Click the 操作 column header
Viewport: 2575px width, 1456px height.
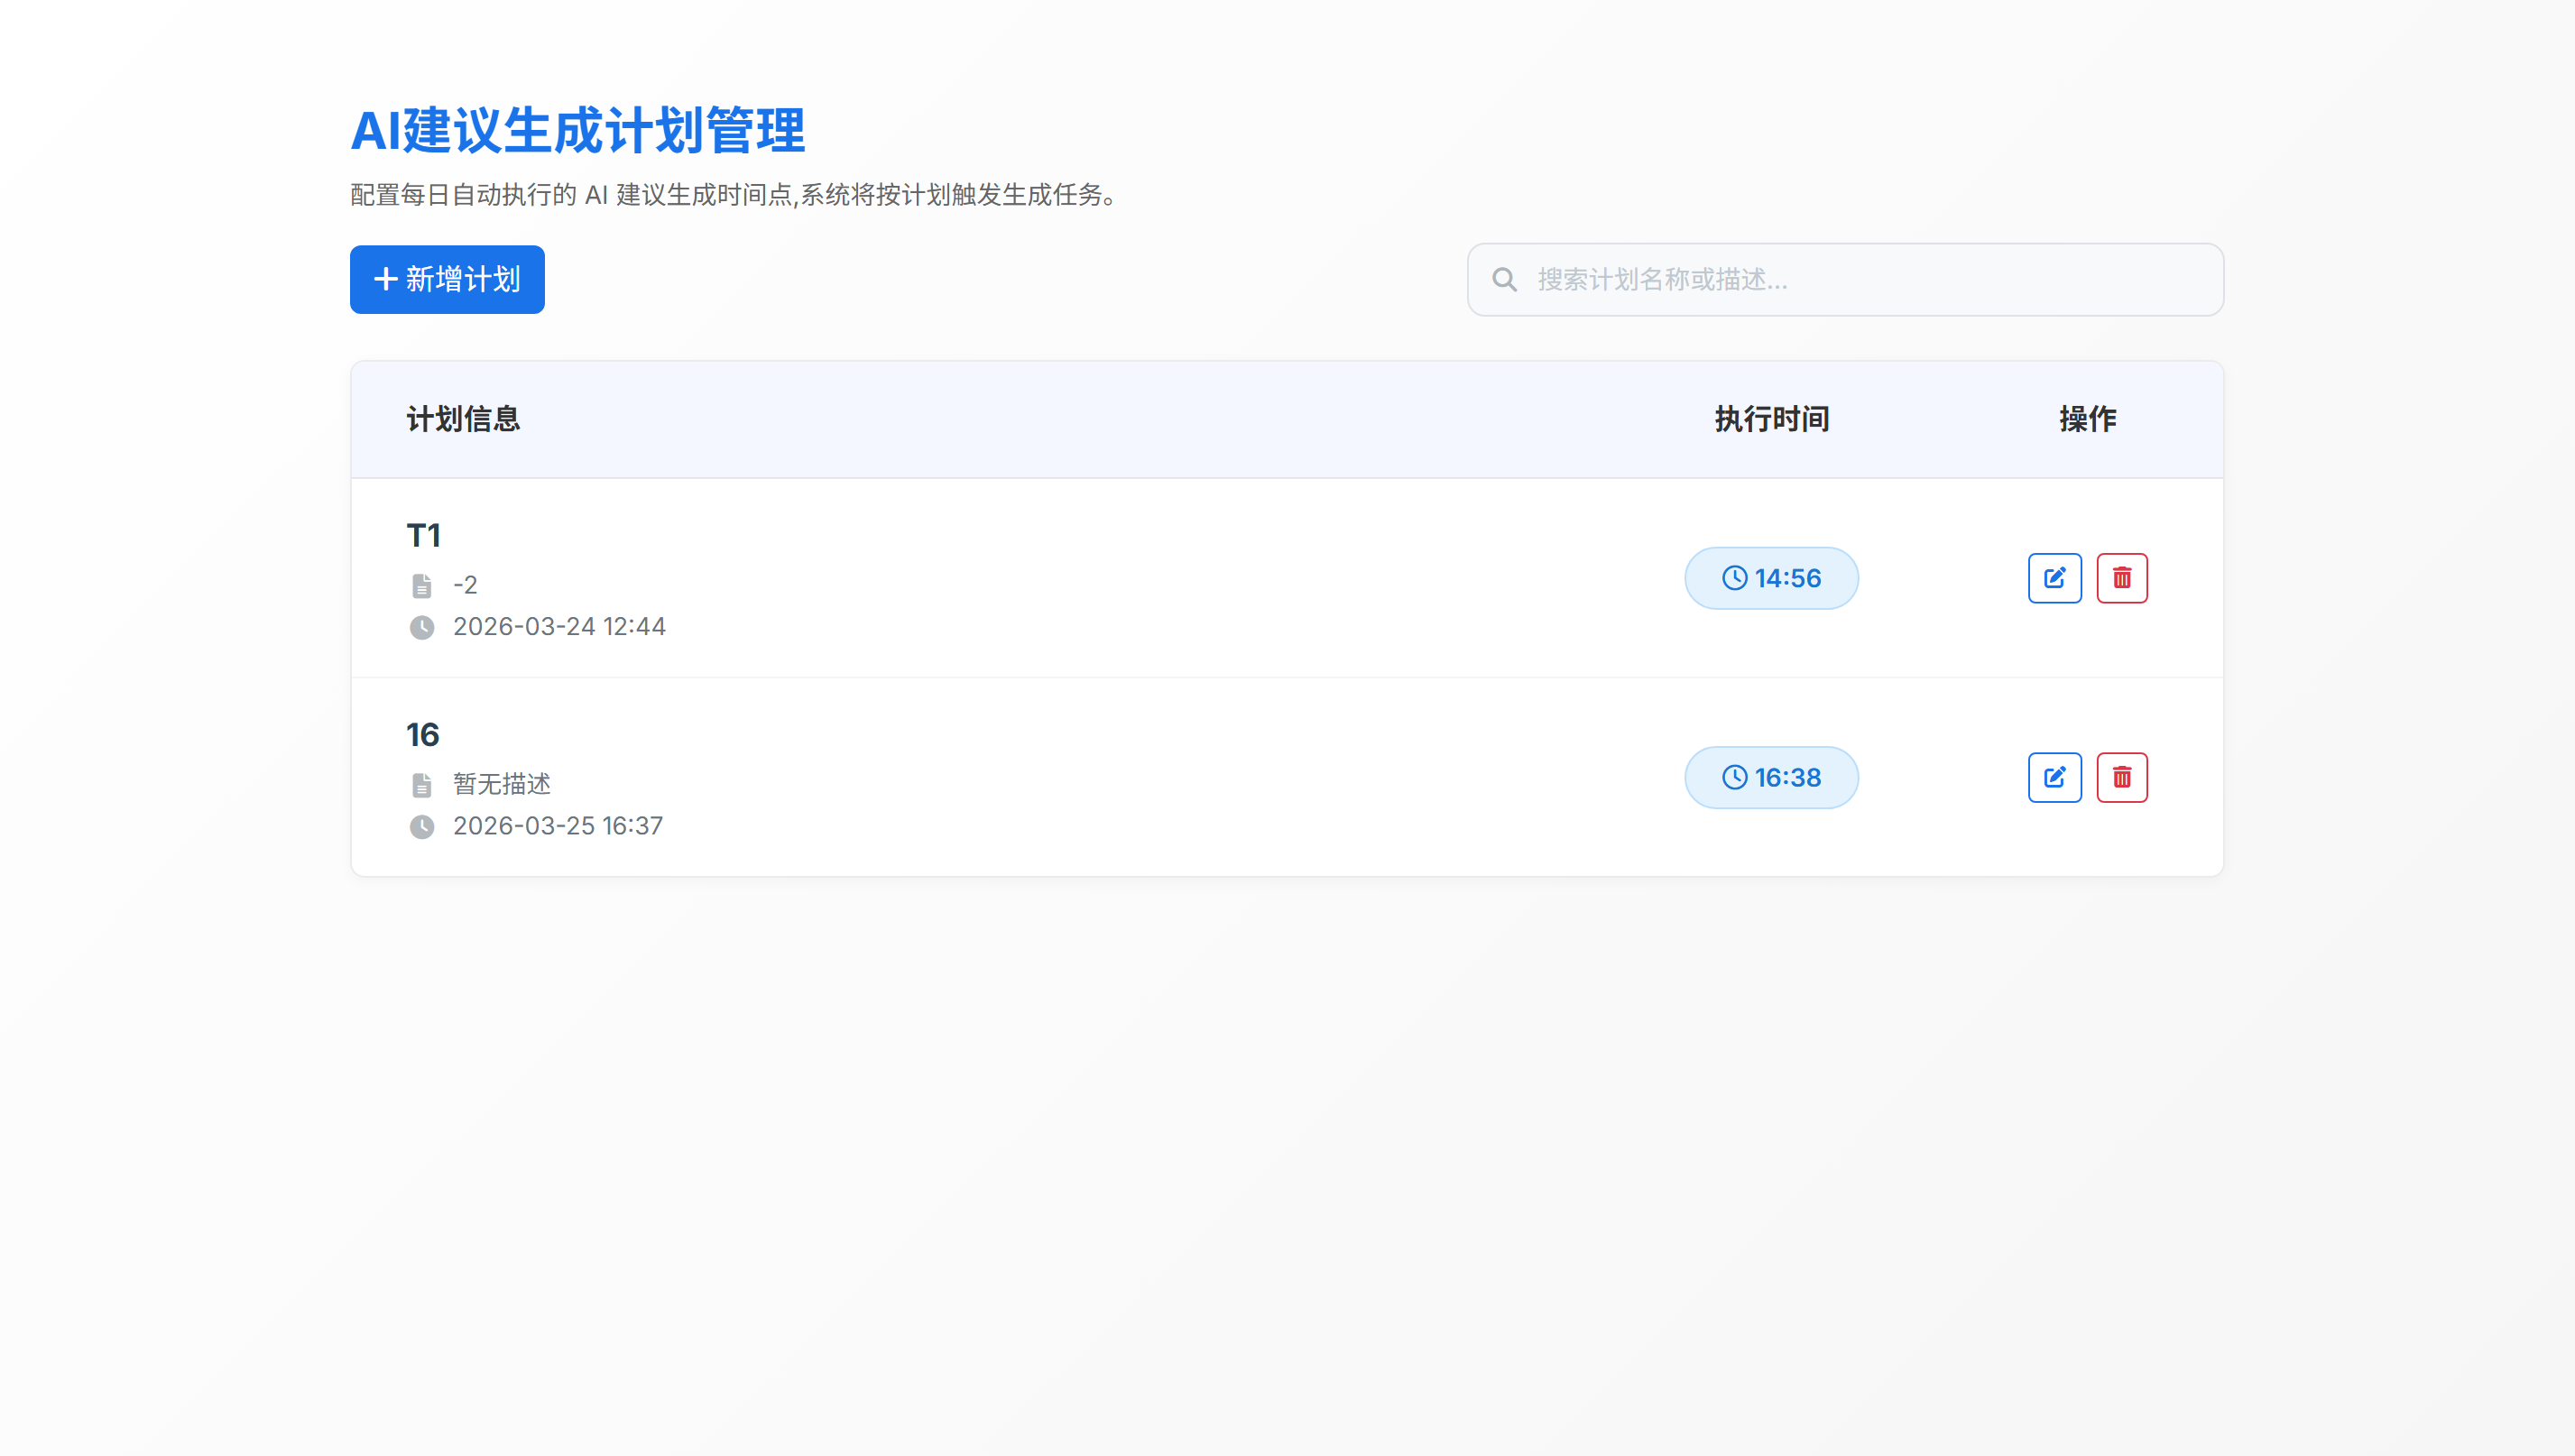[2087, 419]
